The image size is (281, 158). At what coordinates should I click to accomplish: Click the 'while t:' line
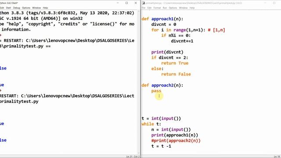[151, 124]
